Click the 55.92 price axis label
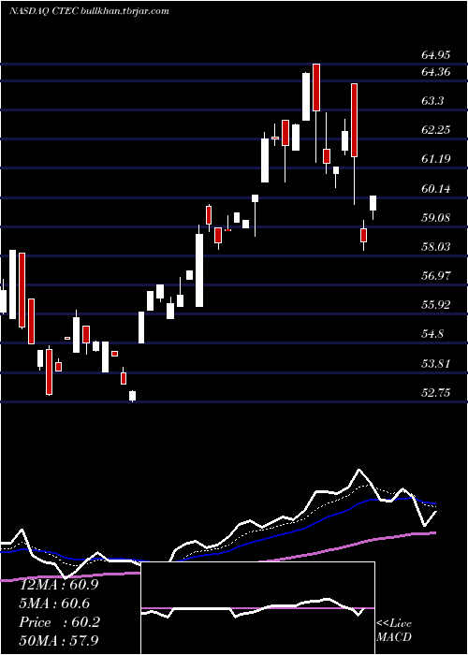Viewport: 468px width, 655px height. click(435, 304)
